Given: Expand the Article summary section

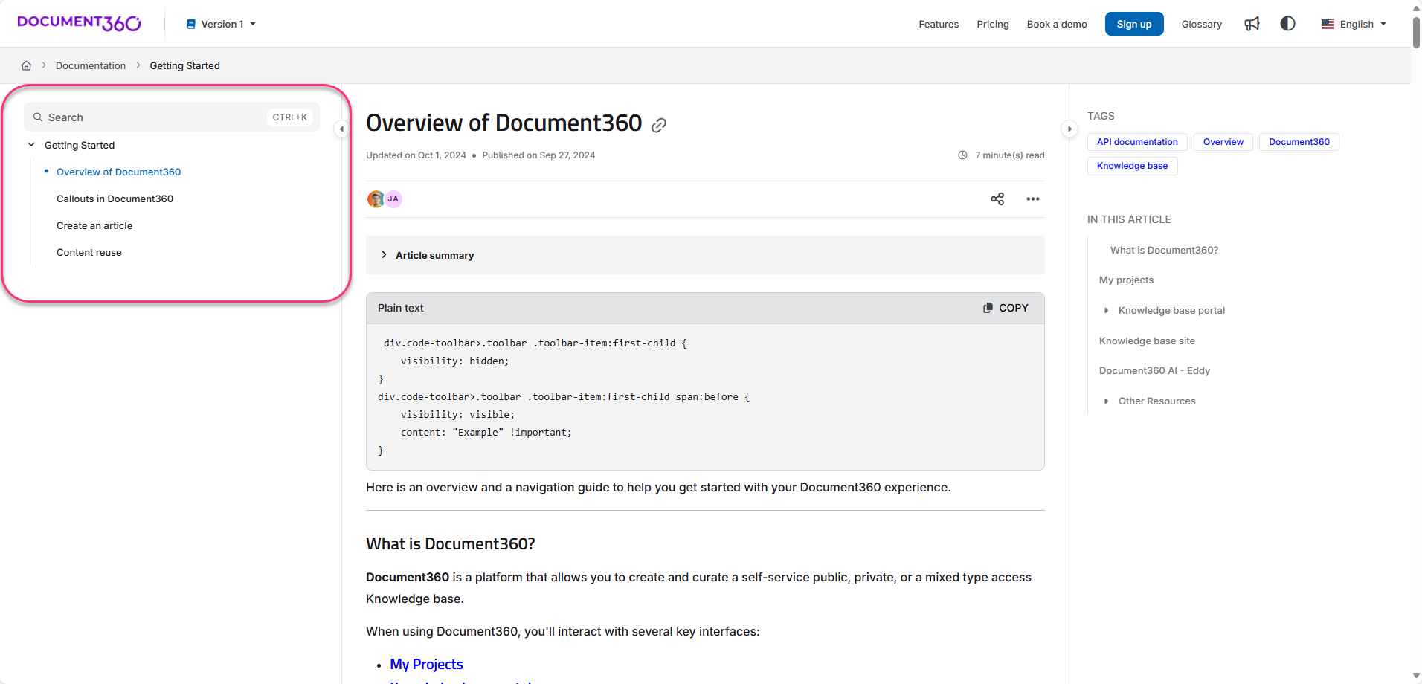Looking at the screenshot, I should pos(705,255).
